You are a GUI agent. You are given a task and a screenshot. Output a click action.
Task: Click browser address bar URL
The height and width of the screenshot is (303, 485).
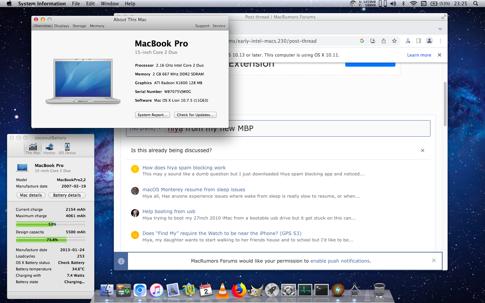(x=273, y=41)
